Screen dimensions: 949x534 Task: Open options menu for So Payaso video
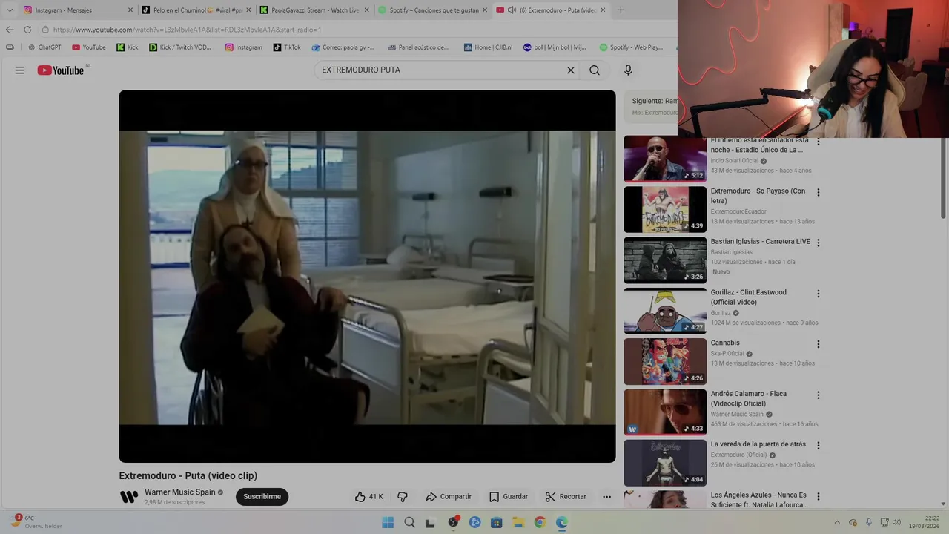tap(819, 192)
